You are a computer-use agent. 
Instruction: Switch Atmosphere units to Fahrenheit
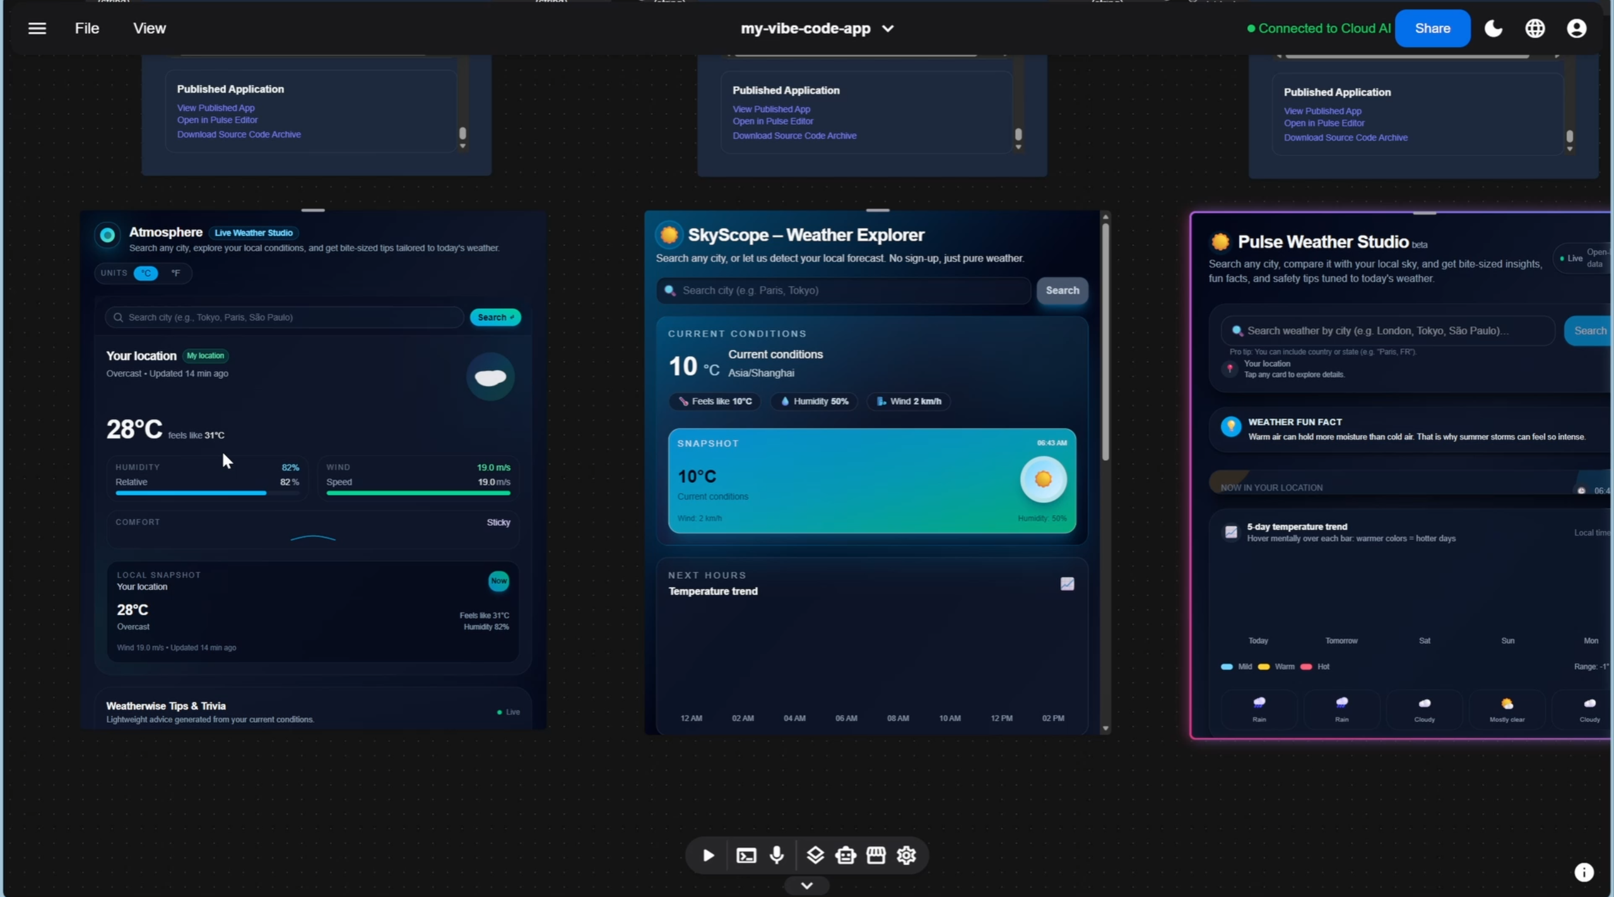point(175,273)
